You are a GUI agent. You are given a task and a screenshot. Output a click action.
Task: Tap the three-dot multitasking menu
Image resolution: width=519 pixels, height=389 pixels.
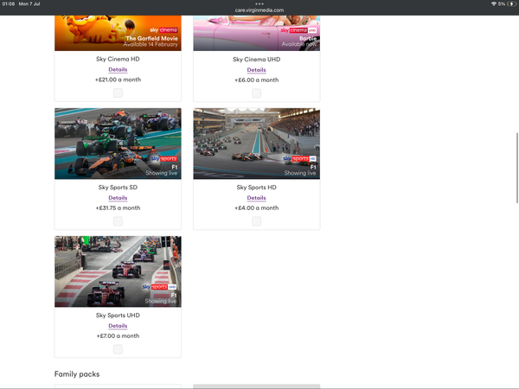(259, 4)
